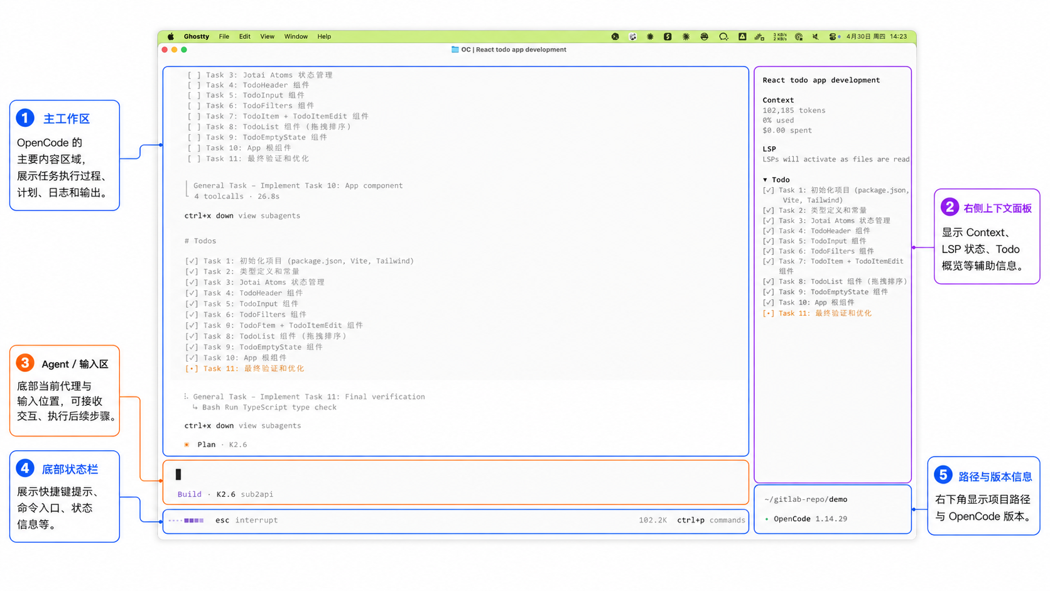Click the sub2api provider label
The width and height of the screenshot is (1050, 591).
(x=257, y=494)
